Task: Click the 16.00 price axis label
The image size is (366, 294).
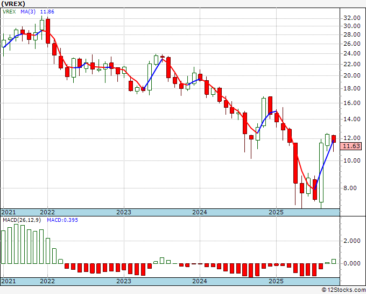Action: click(352, 103)
